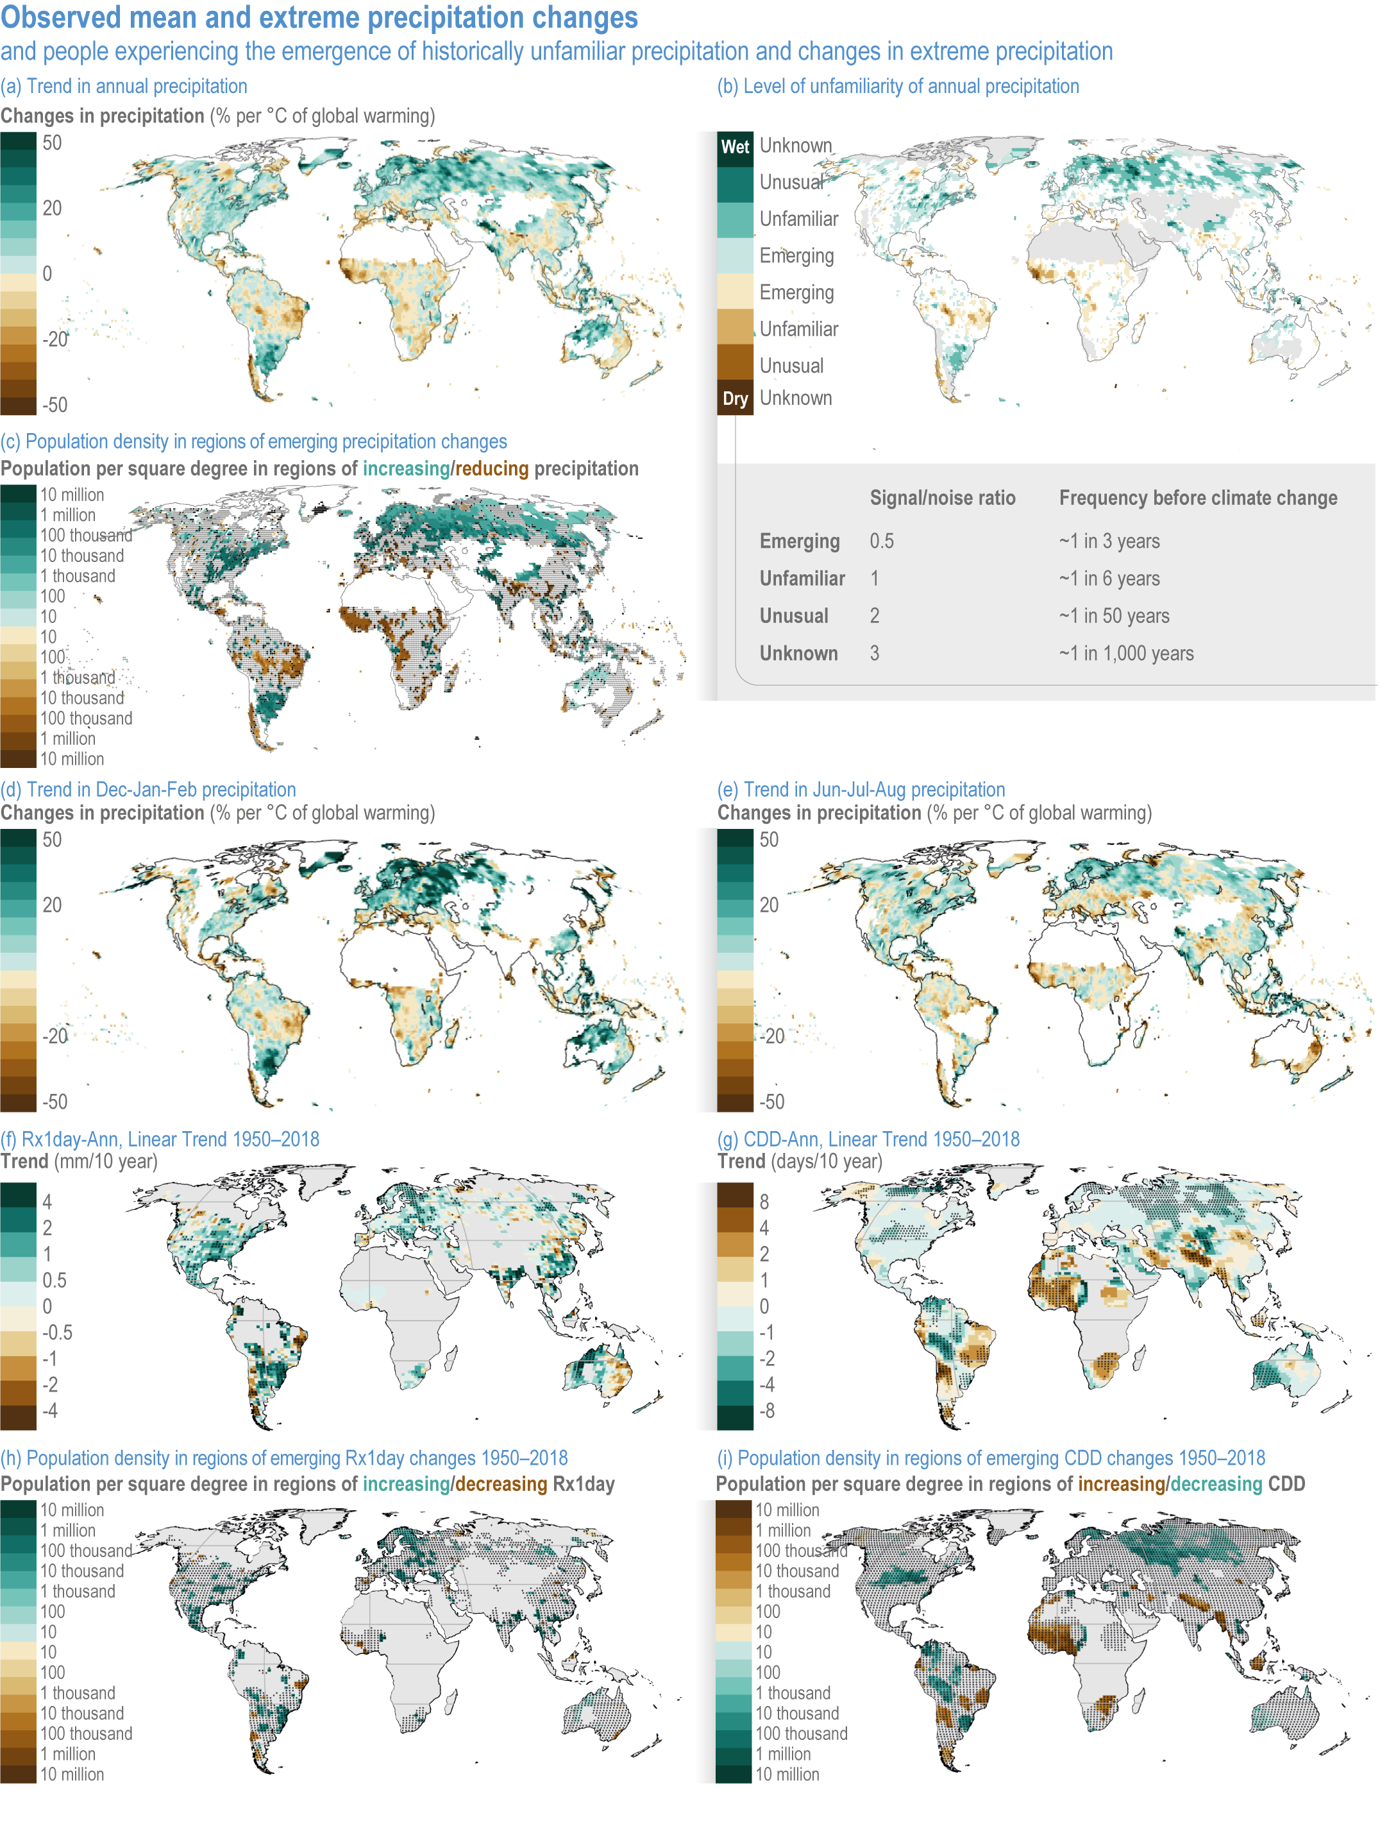Click heading '(b) Level of unfamiliarity of annual precipitation'

pos(898,87)
